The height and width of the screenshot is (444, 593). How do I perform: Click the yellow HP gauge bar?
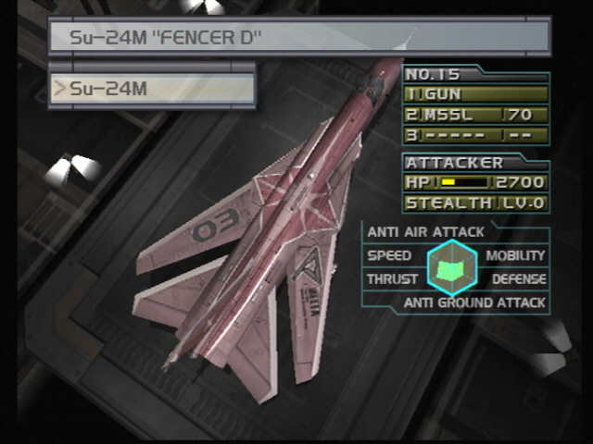463,183
